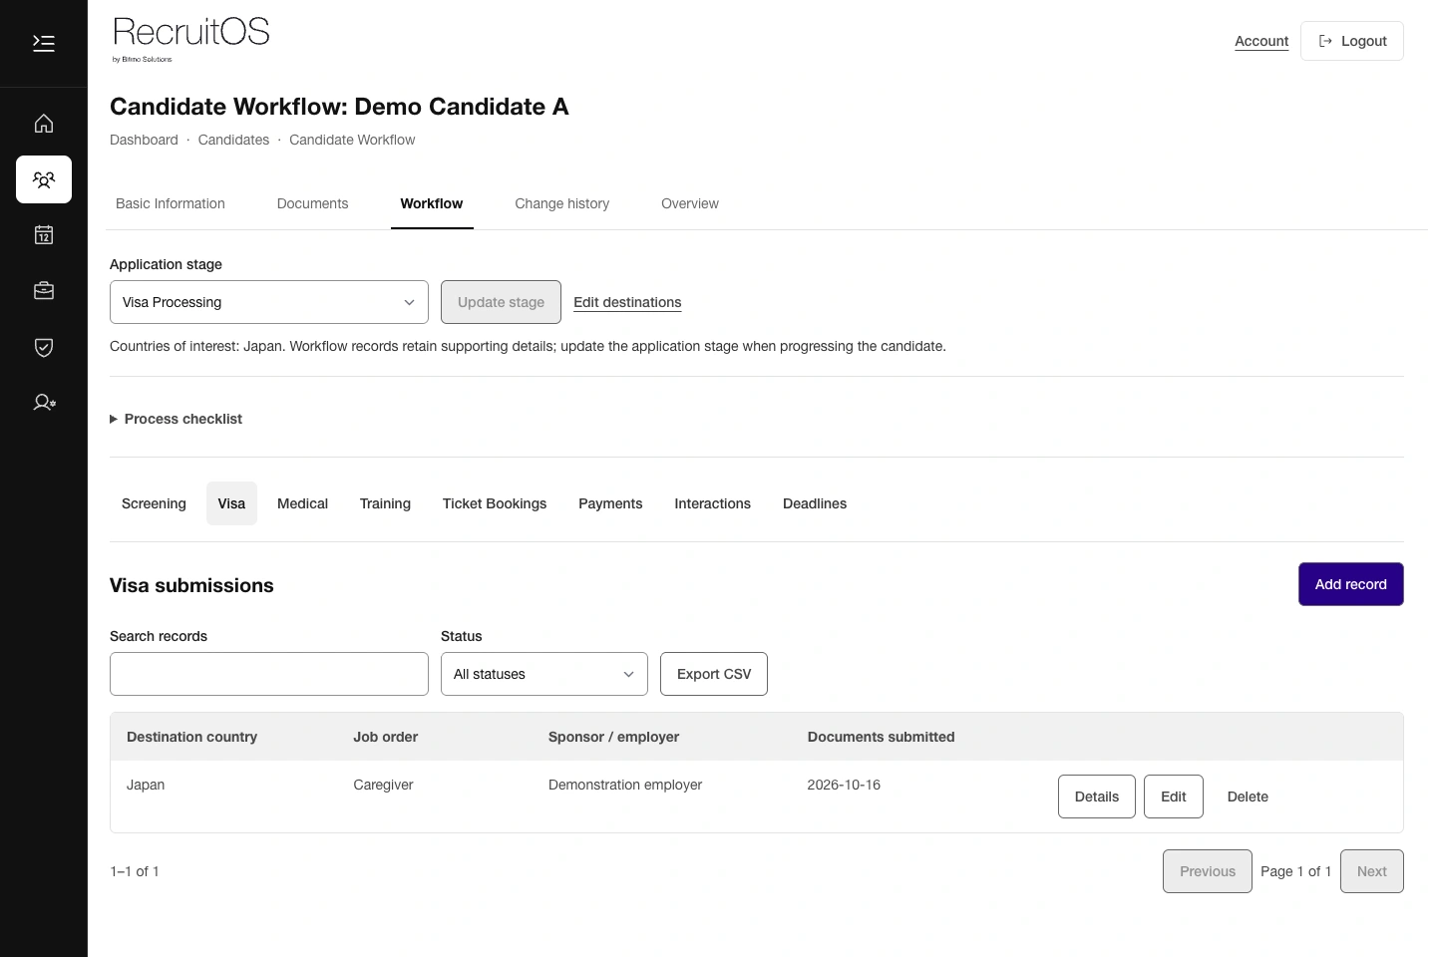The image size is (1436, 957).
Task: Edit the Japan visa record
Action: tap(1174, 797)
